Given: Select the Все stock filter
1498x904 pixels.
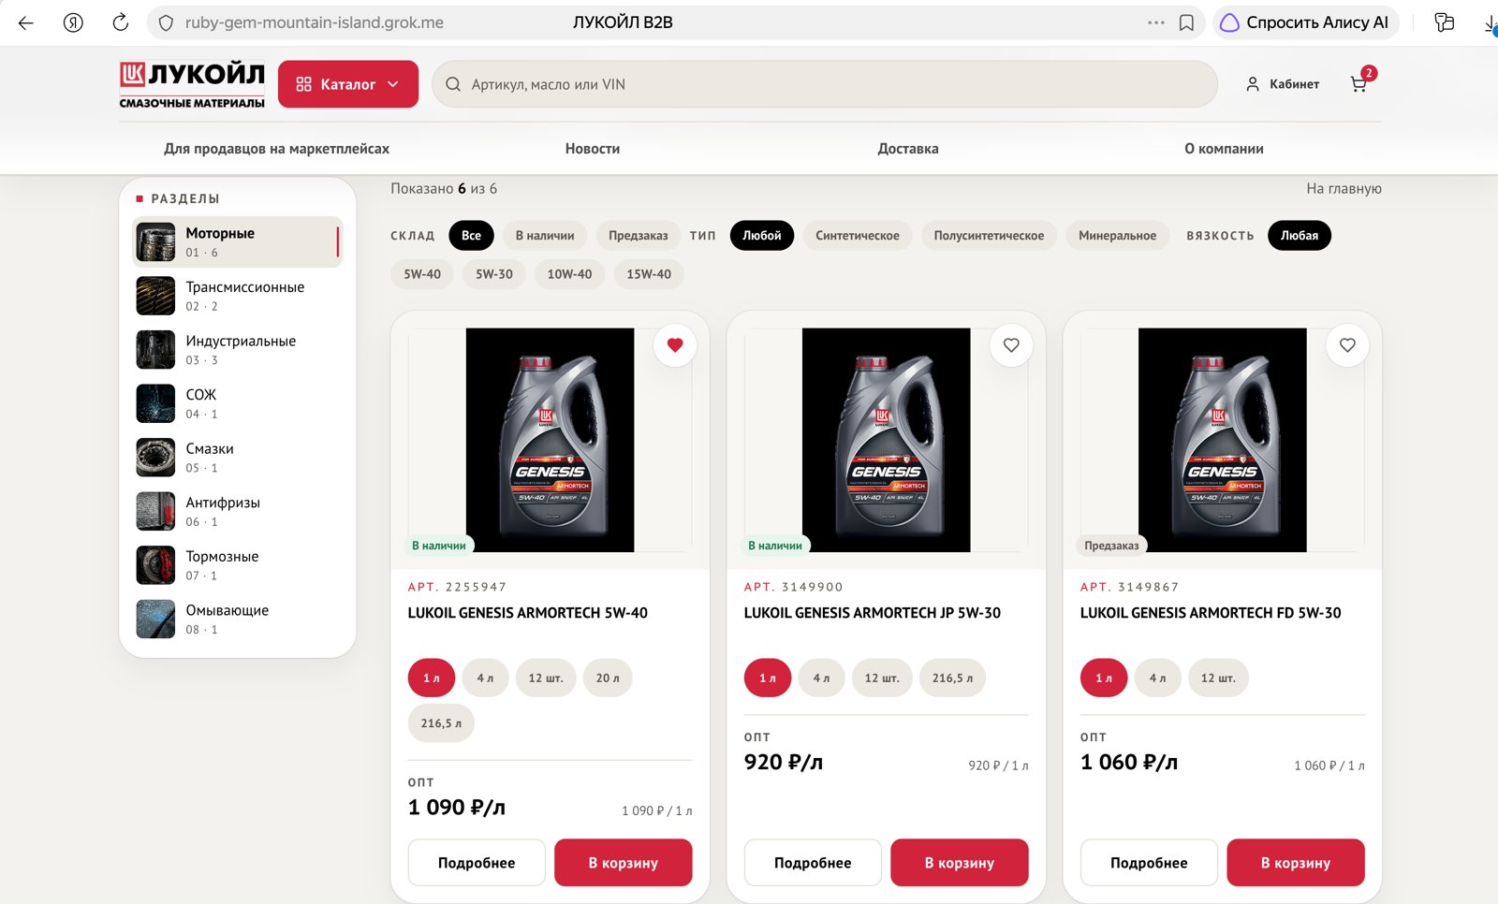Looking at the screenshot, I should click(x=471, y=236).
